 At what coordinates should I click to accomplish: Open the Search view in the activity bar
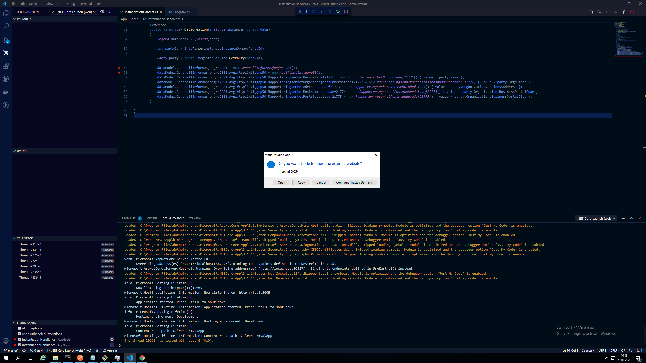6,26
